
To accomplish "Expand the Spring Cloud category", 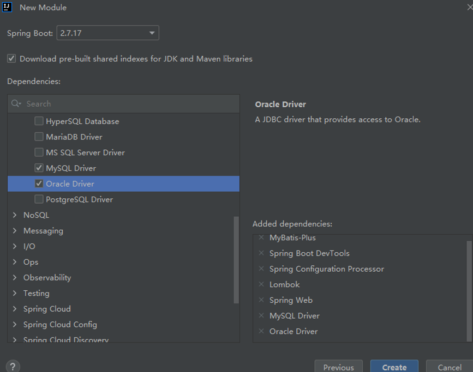I will pyautogui.click(x=15, y=308).
